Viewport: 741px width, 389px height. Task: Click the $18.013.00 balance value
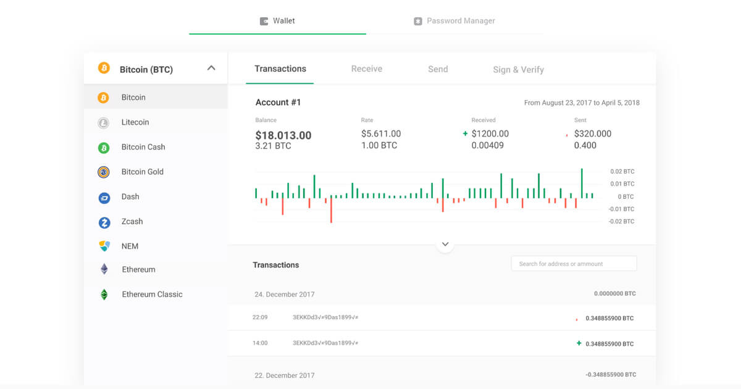pos(283,135)
